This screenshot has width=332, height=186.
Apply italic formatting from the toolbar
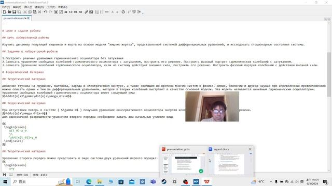61,12
